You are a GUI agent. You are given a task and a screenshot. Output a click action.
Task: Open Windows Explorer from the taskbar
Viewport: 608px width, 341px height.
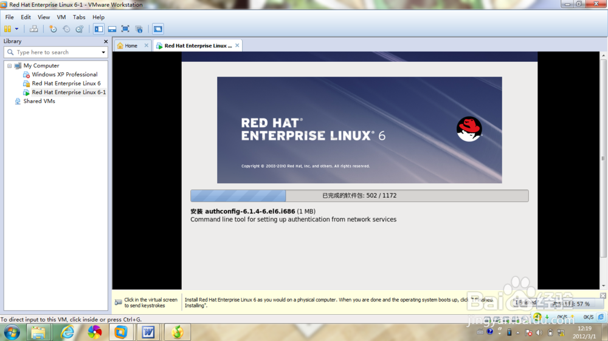38,333
